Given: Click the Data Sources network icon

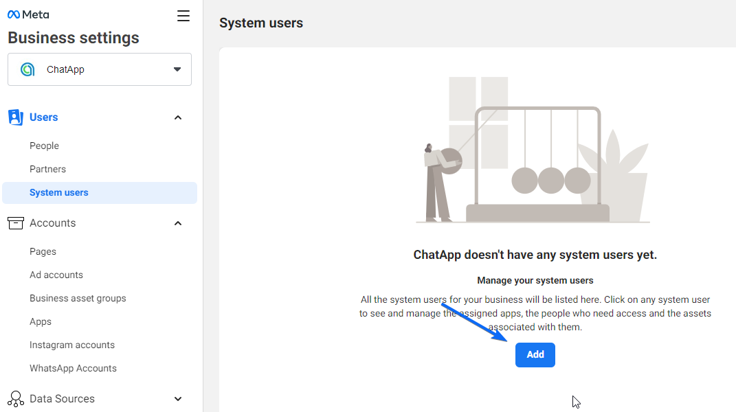Looking at the screenshot, I should [15, 398].
